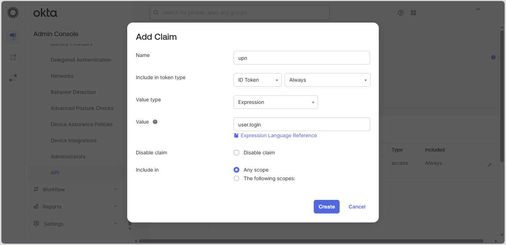This screenshot has width=506, height=245.
Task: Click the book icon beside Expression Language Reference
Action: tap(236, 135)
